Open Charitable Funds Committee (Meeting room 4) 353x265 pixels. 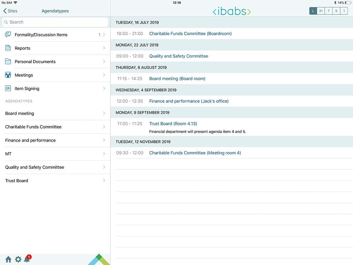[195, 153]
